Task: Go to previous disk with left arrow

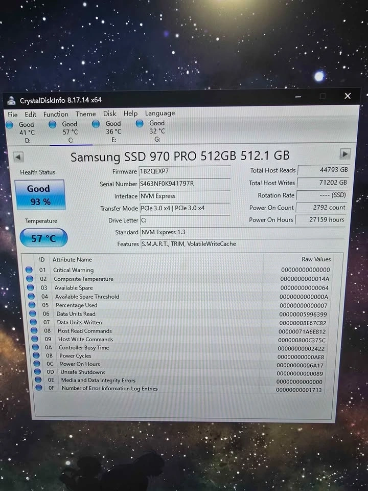Action: [18, 157]
